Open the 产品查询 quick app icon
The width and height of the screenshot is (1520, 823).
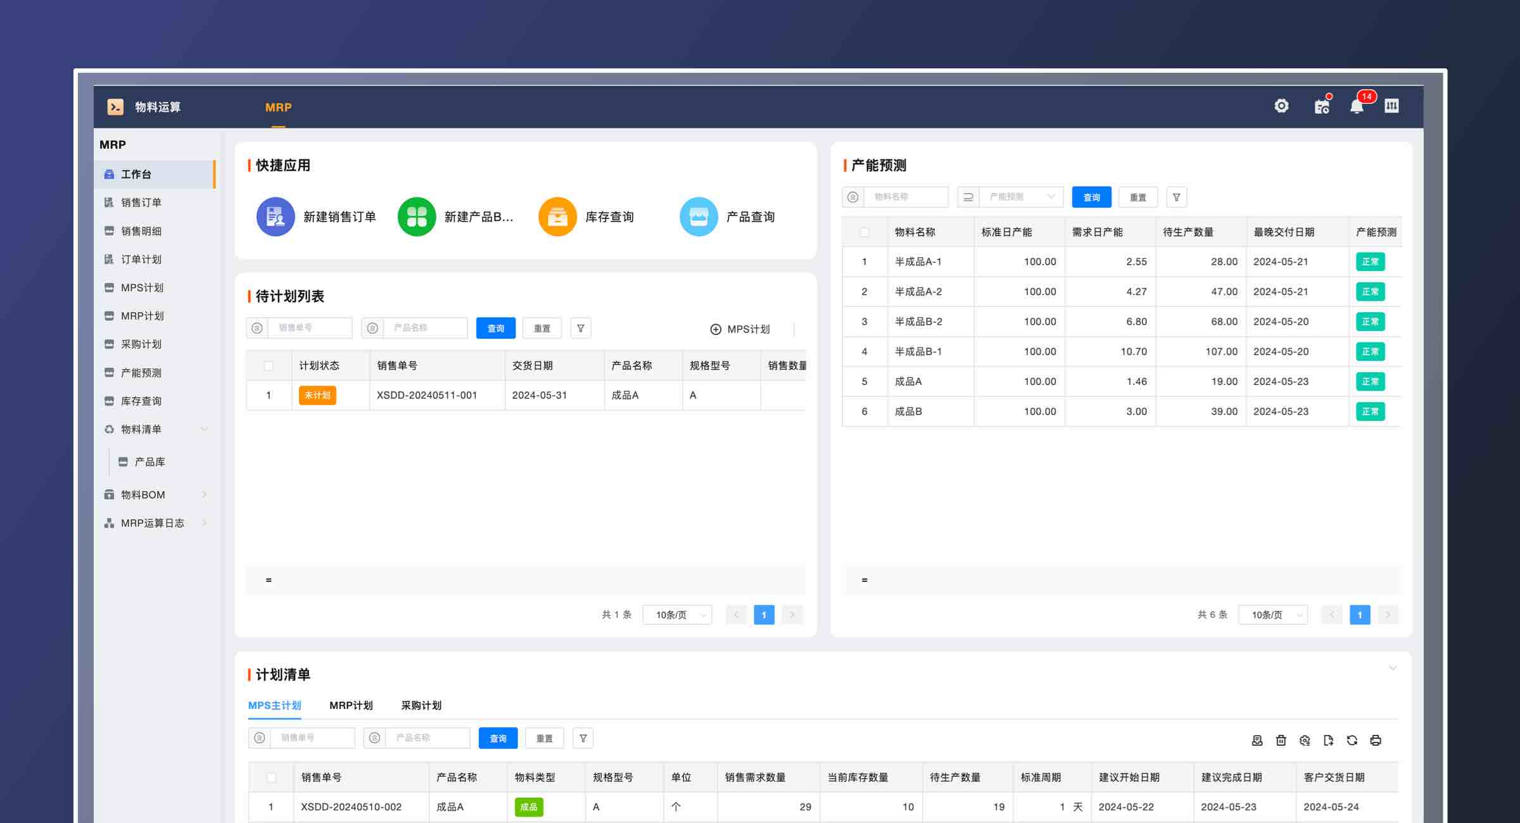[699, 216]
